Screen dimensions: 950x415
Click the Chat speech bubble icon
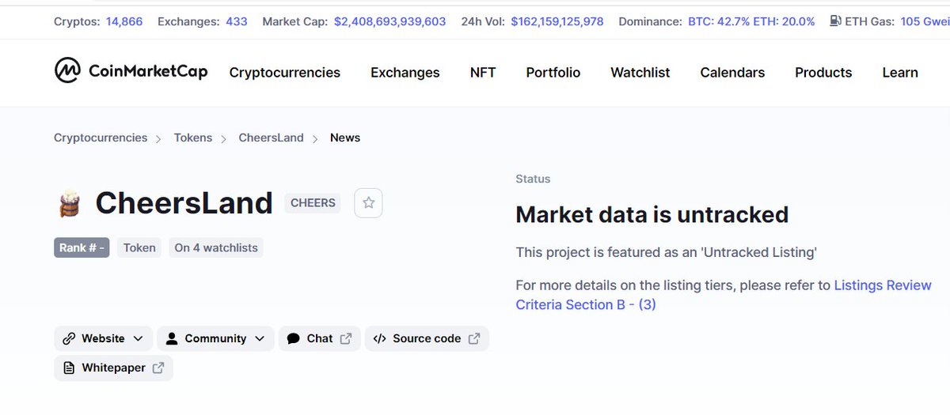click(x=293, y=338)
